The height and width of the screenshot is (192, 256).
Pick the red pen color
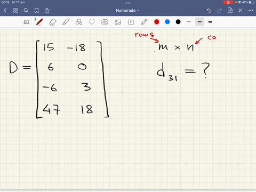[x=157, y=22]
